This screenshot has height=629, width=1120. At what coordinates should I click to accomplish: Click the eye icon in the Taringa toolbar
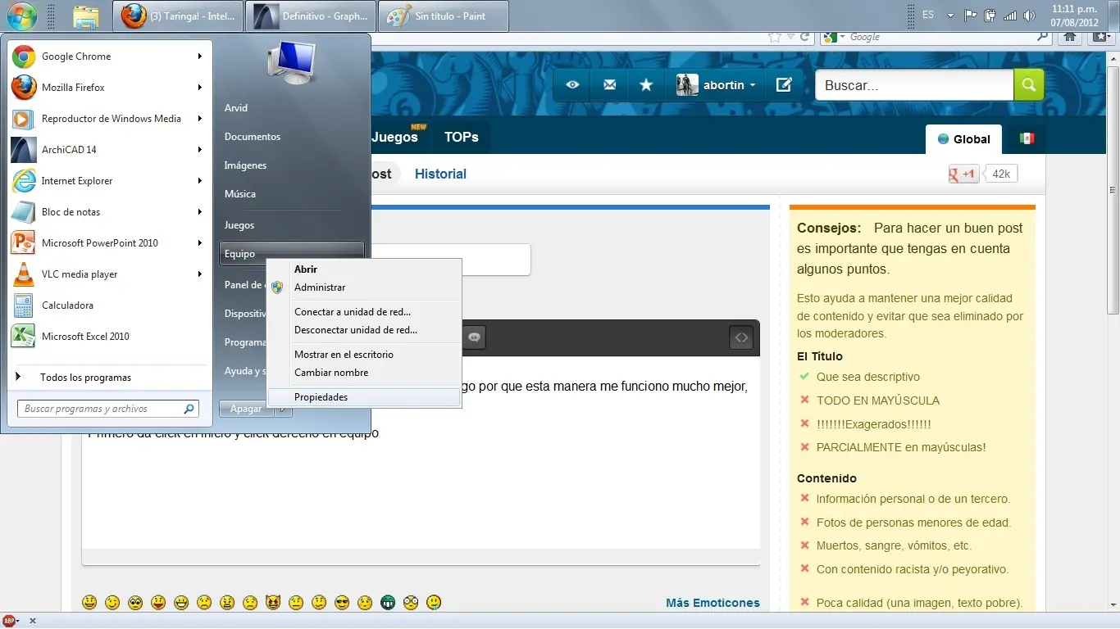[x=571, y=84]
